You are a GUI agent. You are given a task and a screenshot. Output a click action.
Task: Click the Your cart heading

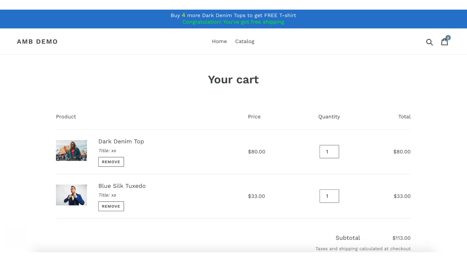pyautogui.click(x=233, y=80)
